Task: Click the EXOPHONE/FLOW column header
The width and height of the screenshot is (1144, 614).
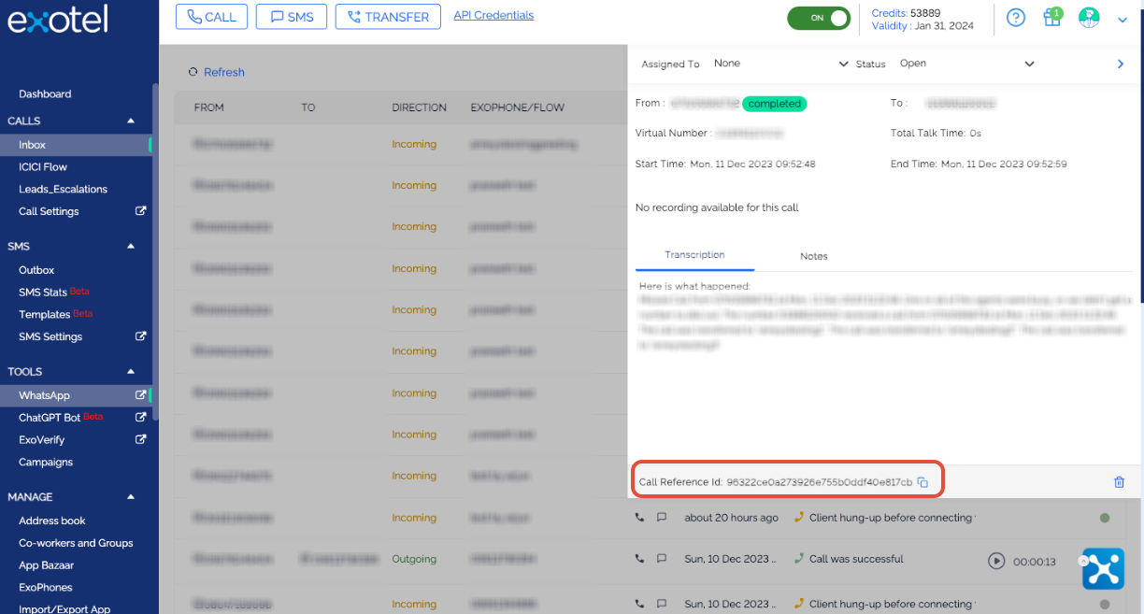Action: 518,107
